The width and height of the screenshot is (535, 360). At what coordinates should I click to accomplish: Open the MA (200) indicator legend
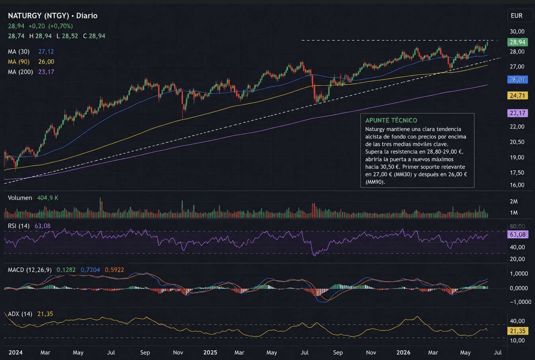coord(20,72)
